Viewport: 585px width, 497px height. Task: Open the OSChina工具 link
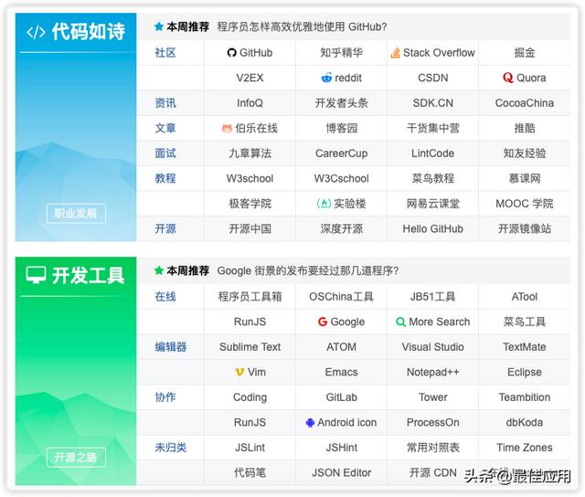click(x=341, y=297)
